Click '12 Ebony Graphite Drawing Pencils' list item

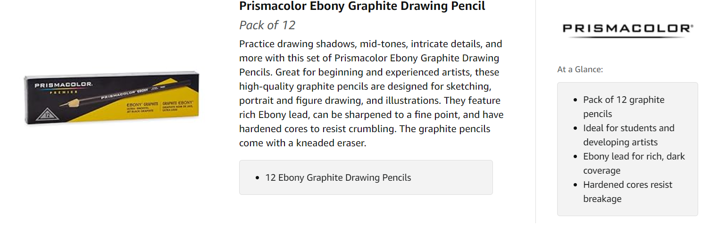(x=338, y=178)
